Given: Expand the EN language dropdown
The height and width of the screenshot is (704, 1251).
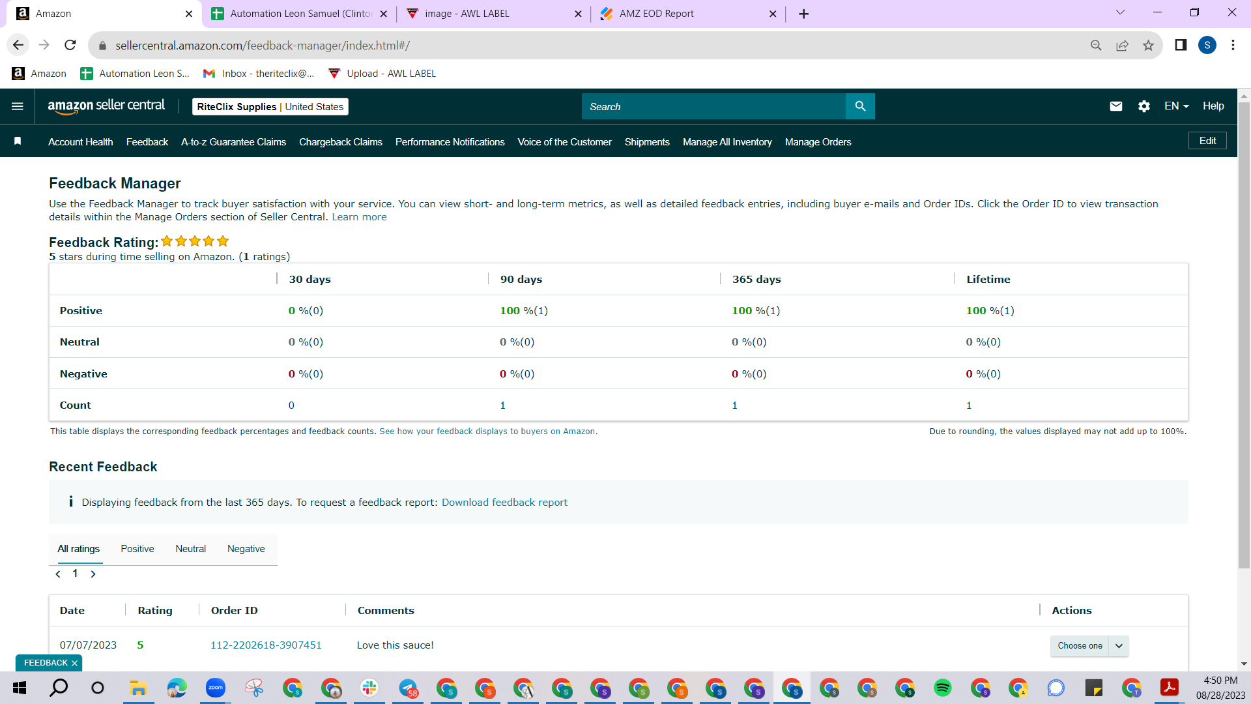Looking at the screenshot, I should click(1177, 106).
